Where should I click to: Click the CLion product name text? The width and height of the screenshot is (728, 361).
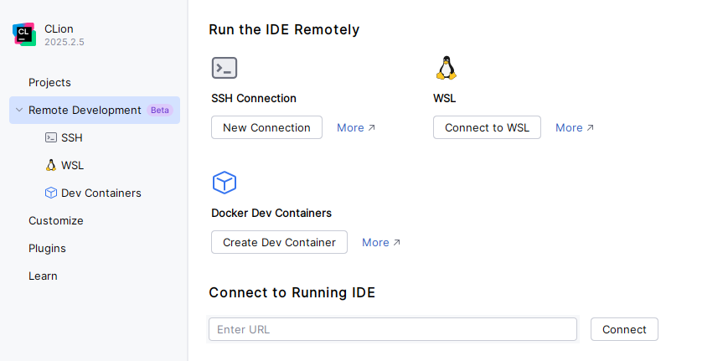coord(59,28)
